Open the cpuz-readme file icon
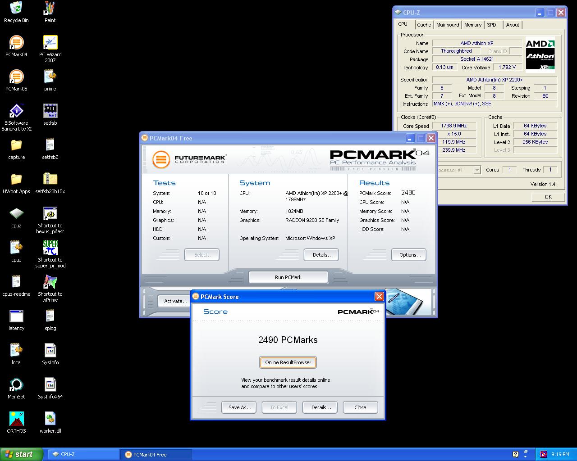Viewport: 577px width, 461px height. click(x=16, y=286)
